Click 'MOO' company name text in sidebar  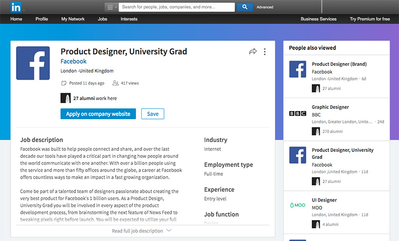[317, 208]
